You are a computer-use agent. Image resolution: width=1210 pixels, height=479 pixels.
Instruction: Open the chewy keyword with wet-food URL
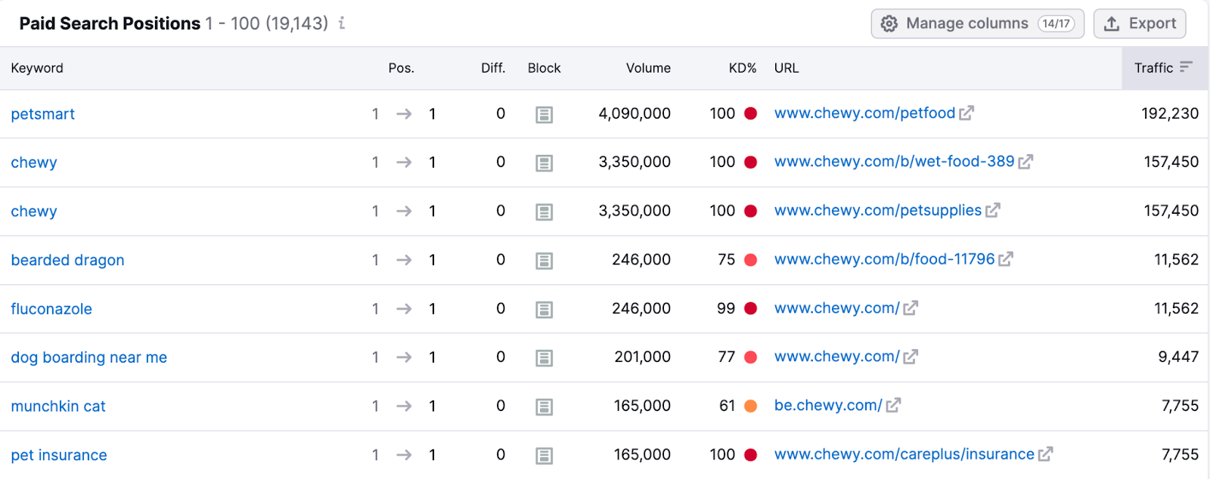pyautogui.click(x=34, y=162)
